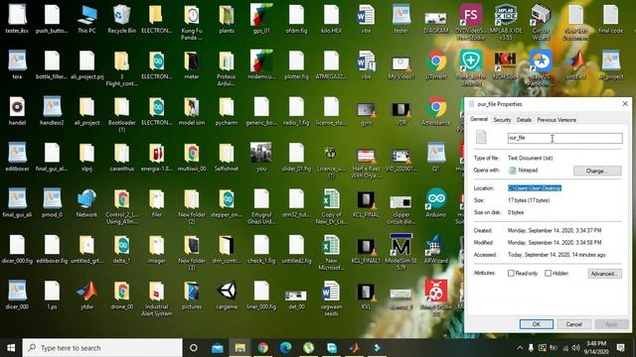The image size is (636, 357).
Task: Select the handel desktop icon
Action: (17, 111)
